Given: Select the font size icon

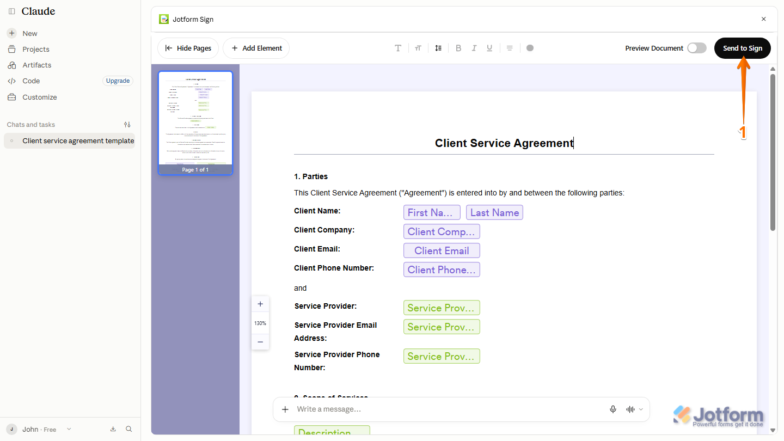Looking at the screenshot, I should [x=418, y=48].
